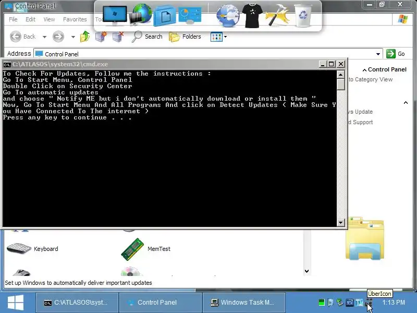Click the 1:13 PM taskbar clock

point(394,303)
